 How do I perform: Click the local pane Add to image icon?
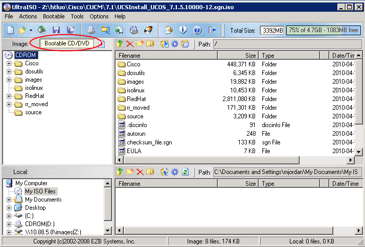(165, 172)
